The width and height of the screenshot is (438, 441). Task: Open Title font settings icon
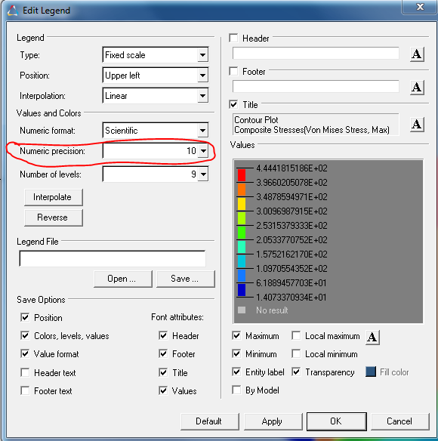417,124
